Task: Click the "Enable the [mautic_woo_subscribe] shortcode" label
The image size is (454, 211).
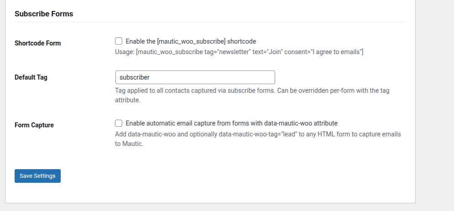Action: coord(194,41)
